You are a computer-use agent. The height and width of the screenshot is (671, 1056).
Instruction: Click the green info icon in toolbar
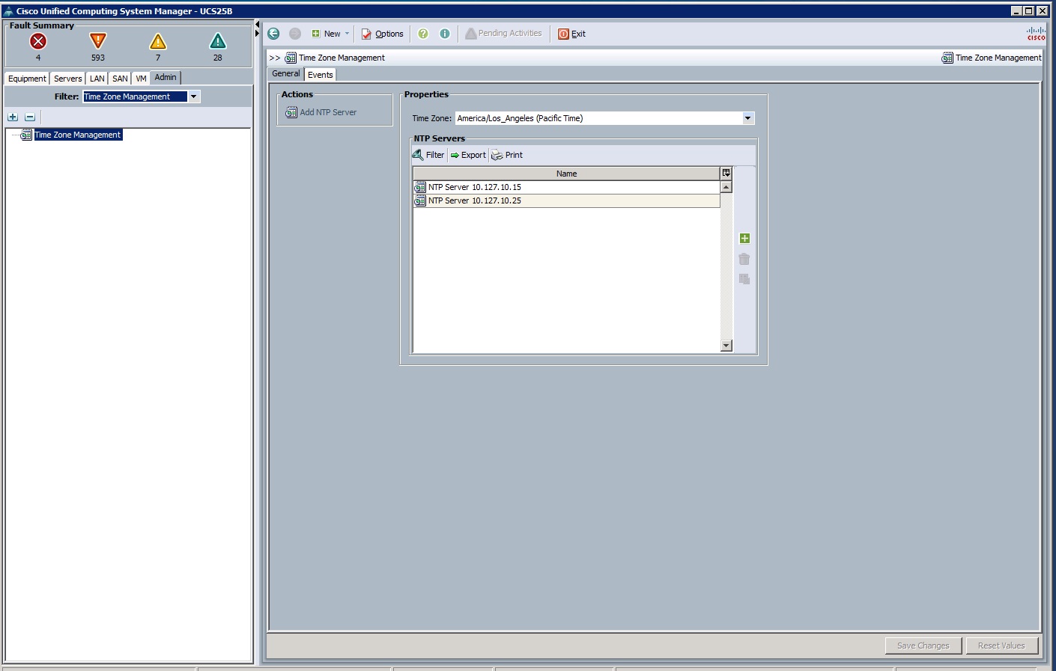pos(445,34)
